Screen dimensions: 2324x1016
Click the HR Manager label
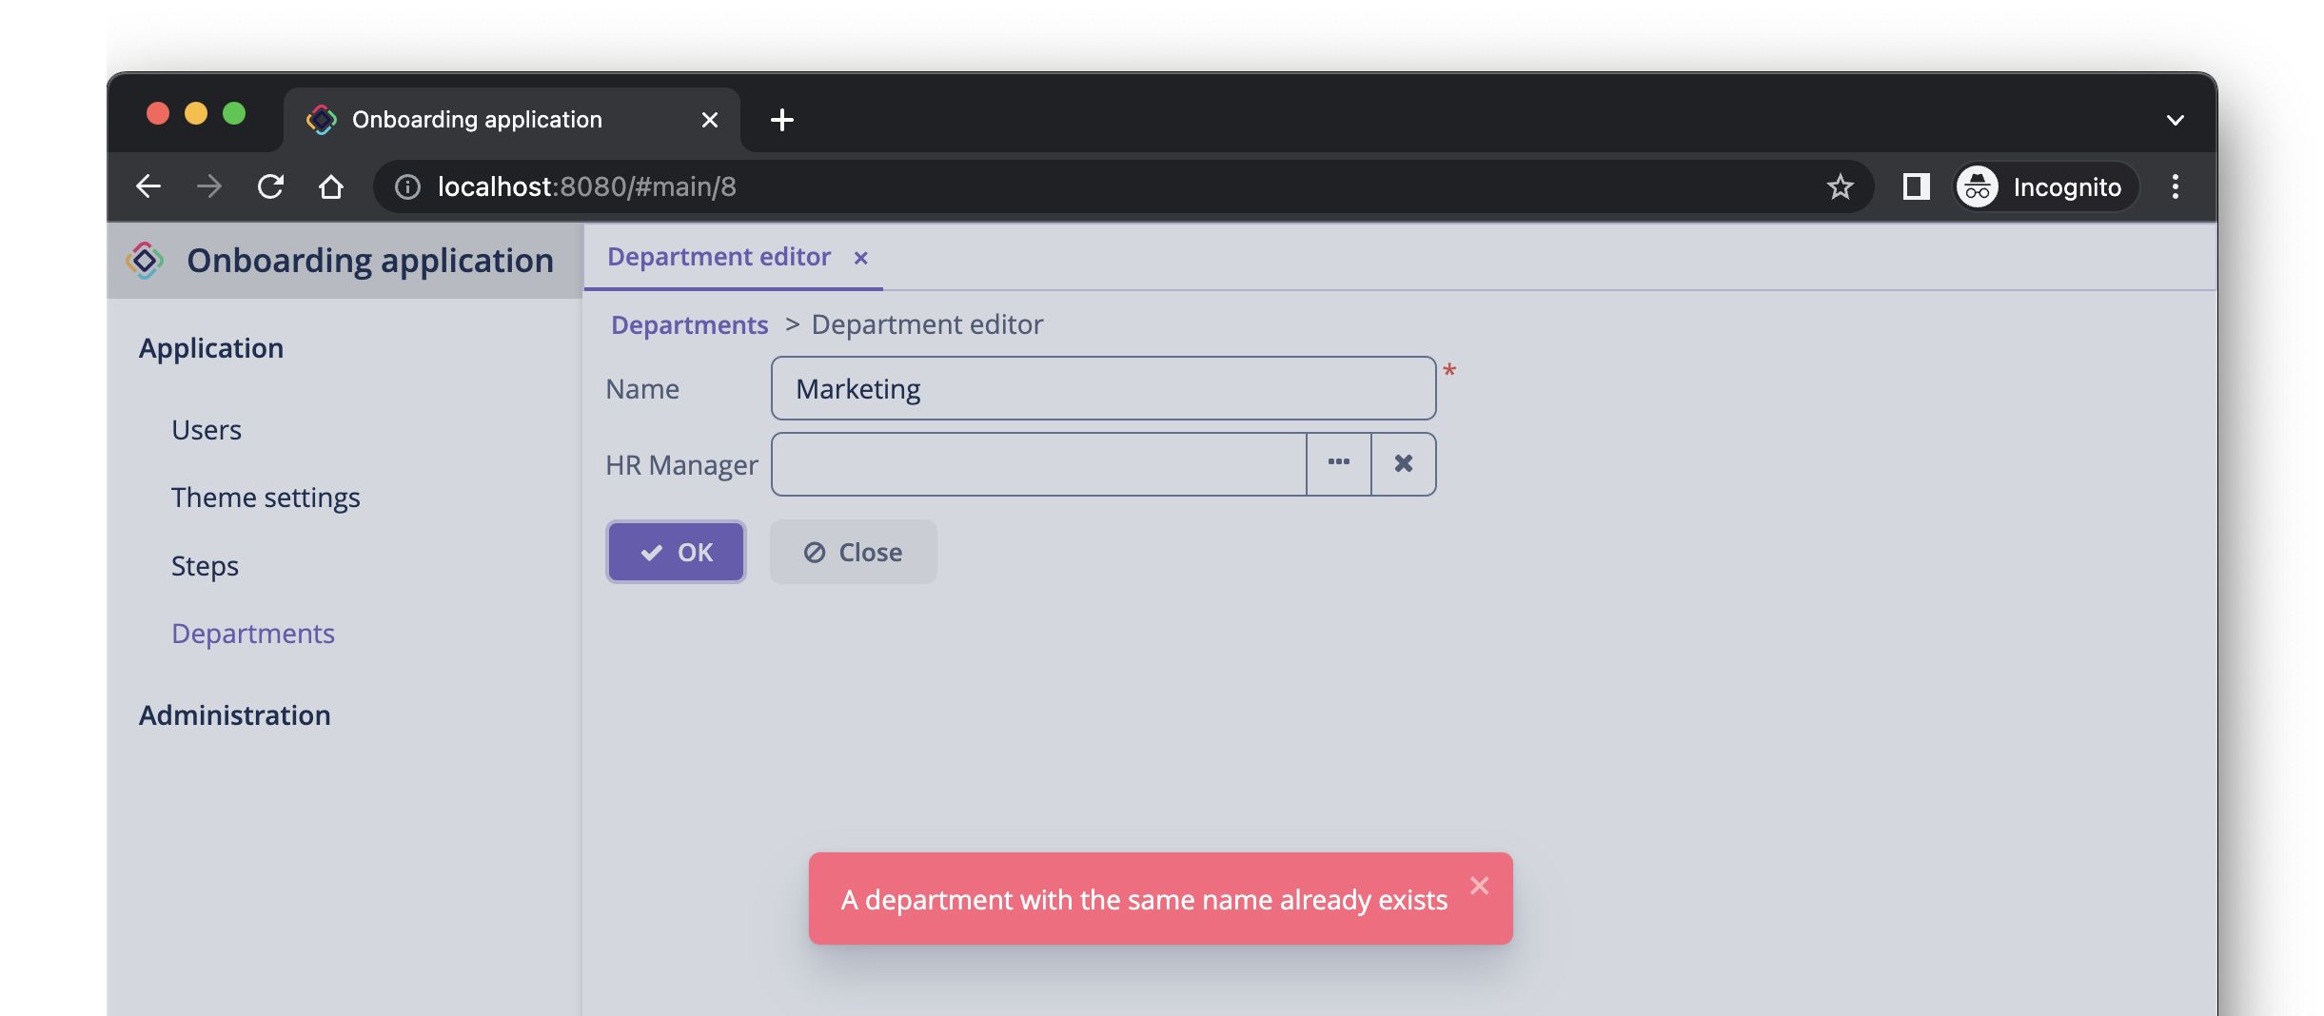pyautogui.click(x=681, y=465)
